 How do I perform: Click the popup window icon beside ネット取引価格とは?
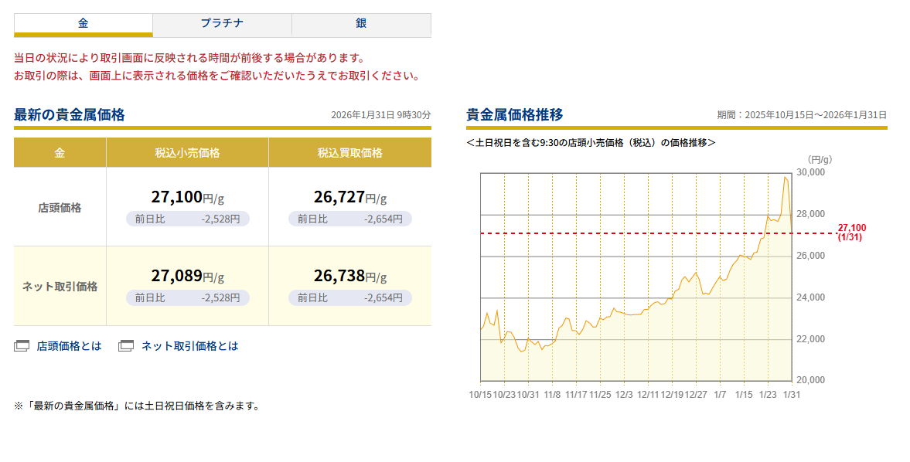[126, 346]
